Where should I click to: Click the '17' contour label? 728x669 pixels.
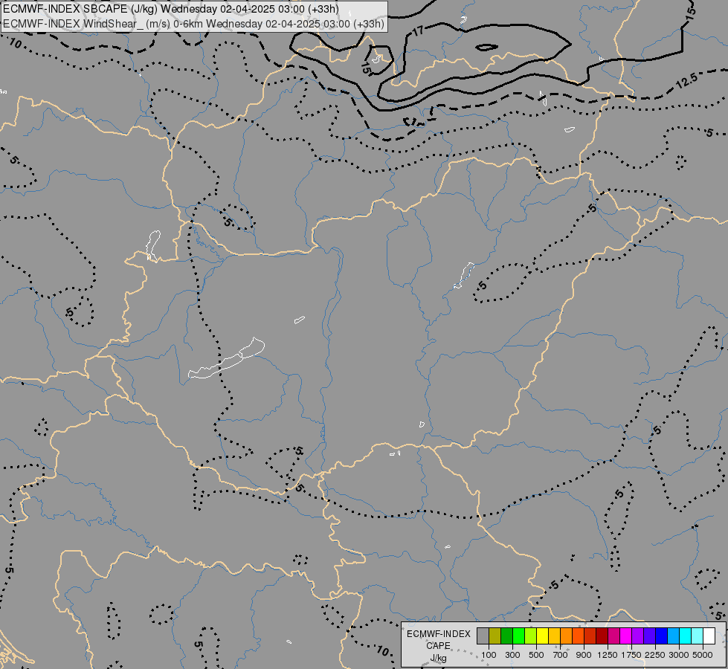(x=419, y=31)
